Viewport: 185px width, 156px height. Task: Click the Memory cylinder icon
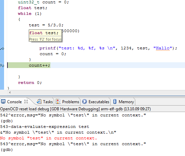pos(115,102)
